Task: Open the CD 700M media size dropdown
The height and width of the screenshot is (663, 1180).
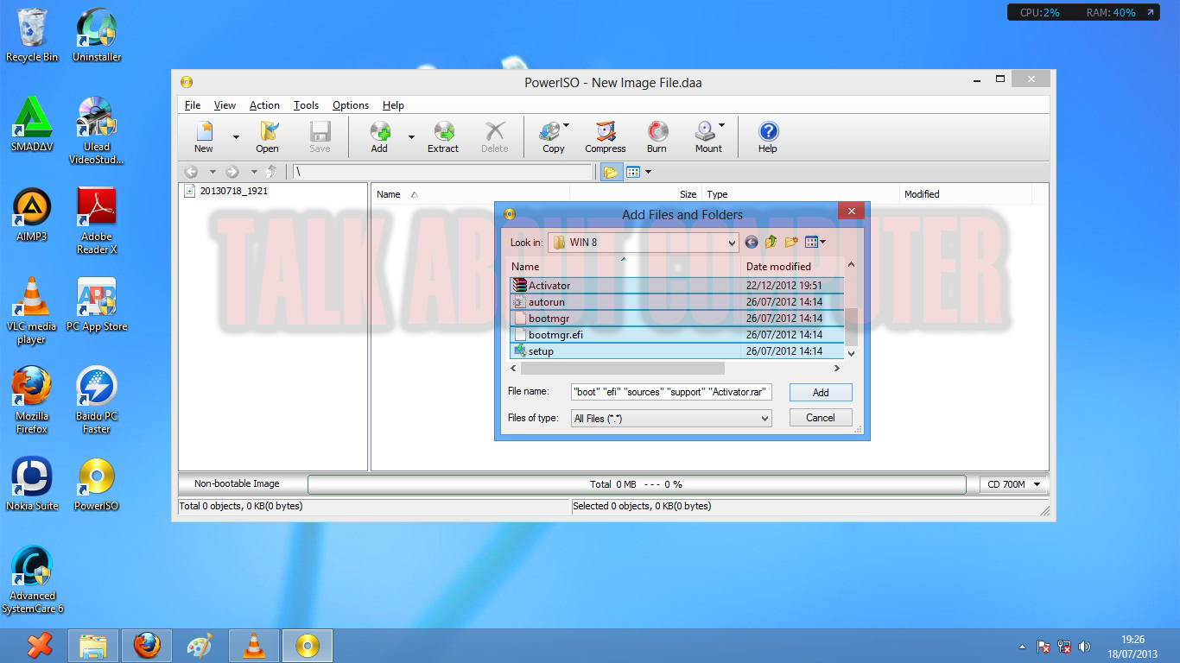Action: tap(1014, 484)
